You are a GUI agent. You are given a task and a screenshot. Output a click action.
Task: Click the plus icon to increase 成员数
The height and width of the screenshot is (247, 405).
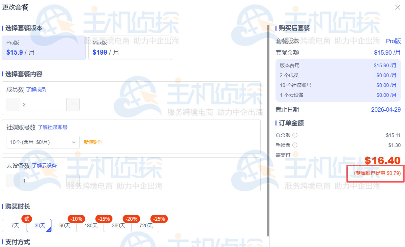pos(72,104)
